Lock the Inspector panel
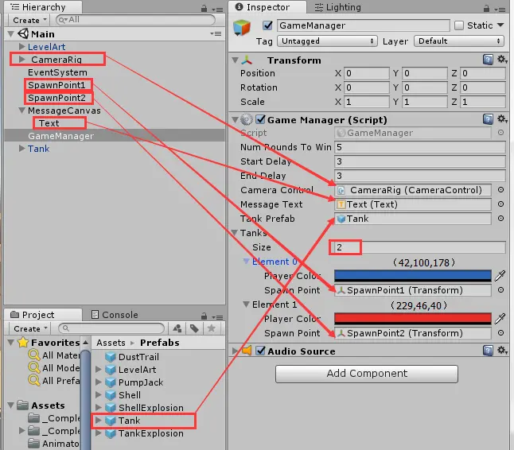 pyautogui.click(x=486, y=9)
